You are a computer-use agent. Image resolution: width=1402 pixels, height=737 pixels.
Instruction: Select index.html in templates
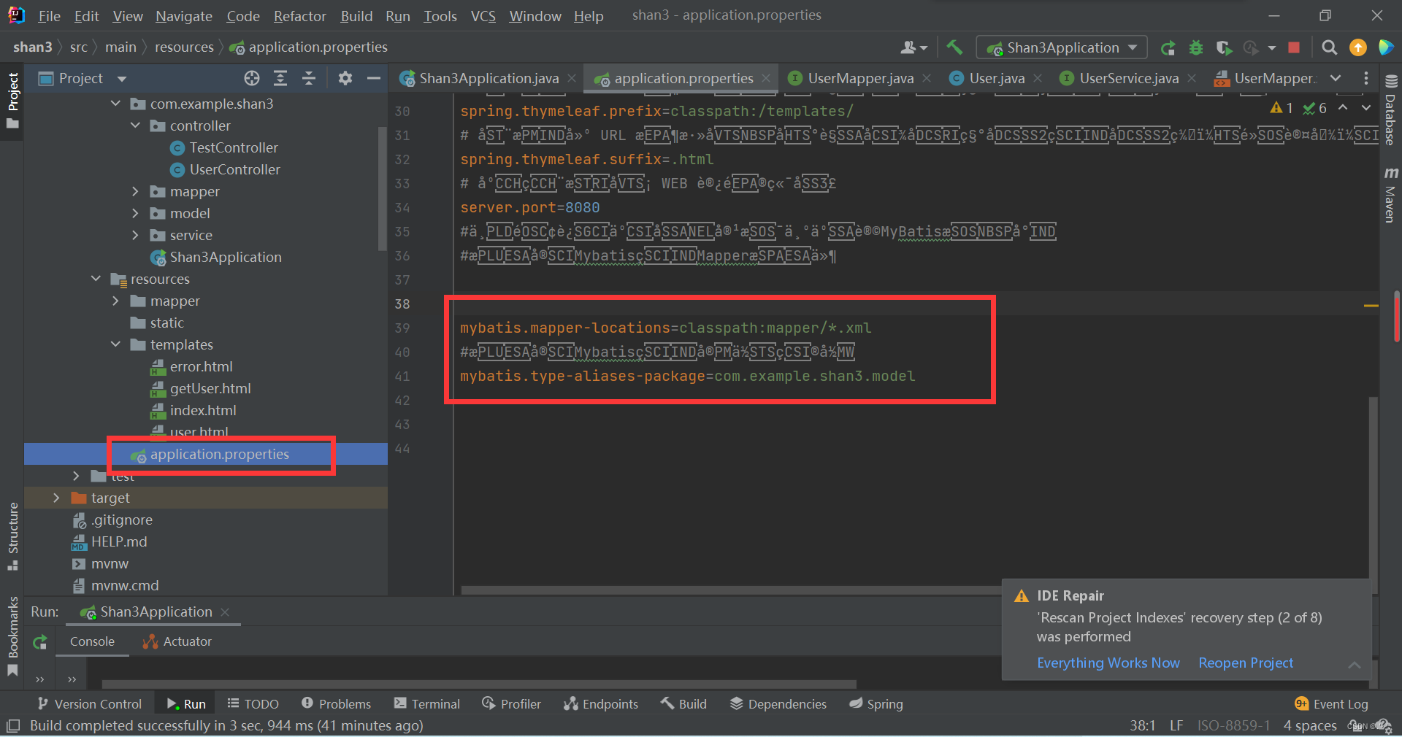203,410
